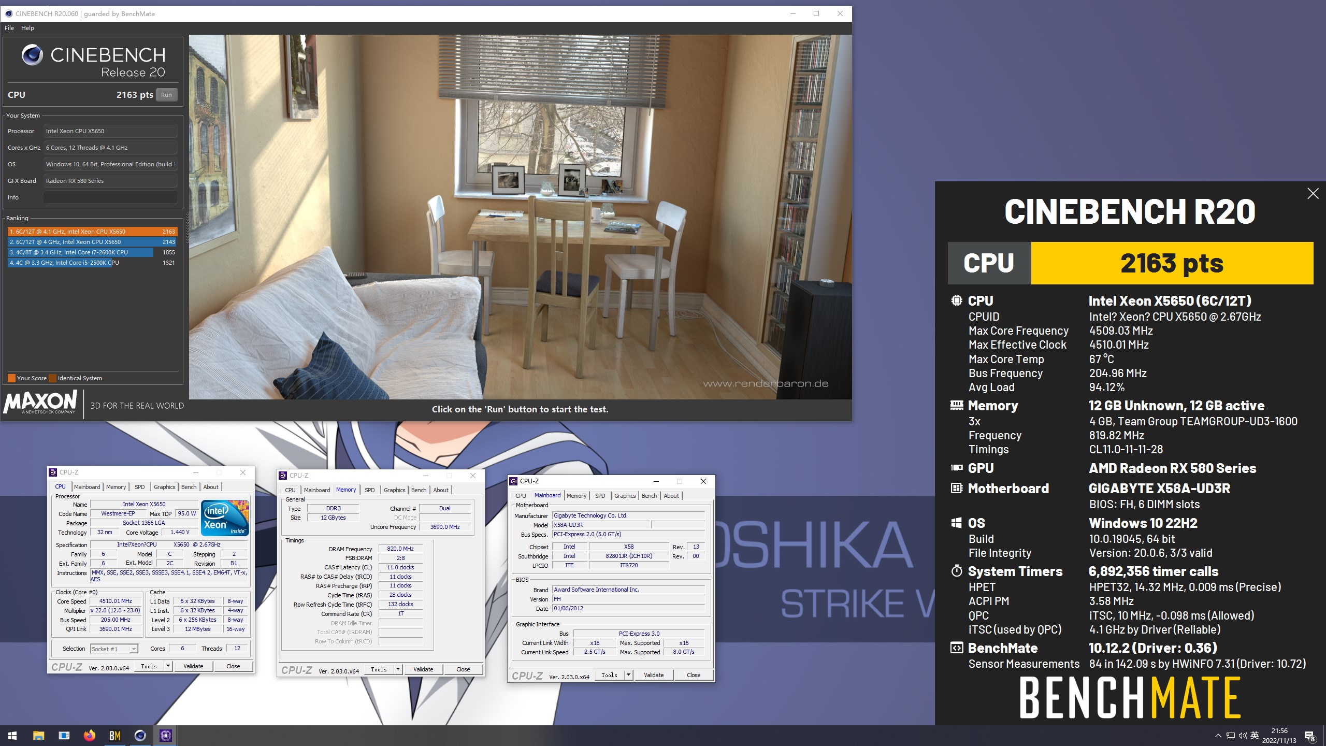Image resolution: width=1326 pixels, height=746 pixels.
Task: Select the Graphics tab in the Memory CPU-Z window
Action: 395,490
